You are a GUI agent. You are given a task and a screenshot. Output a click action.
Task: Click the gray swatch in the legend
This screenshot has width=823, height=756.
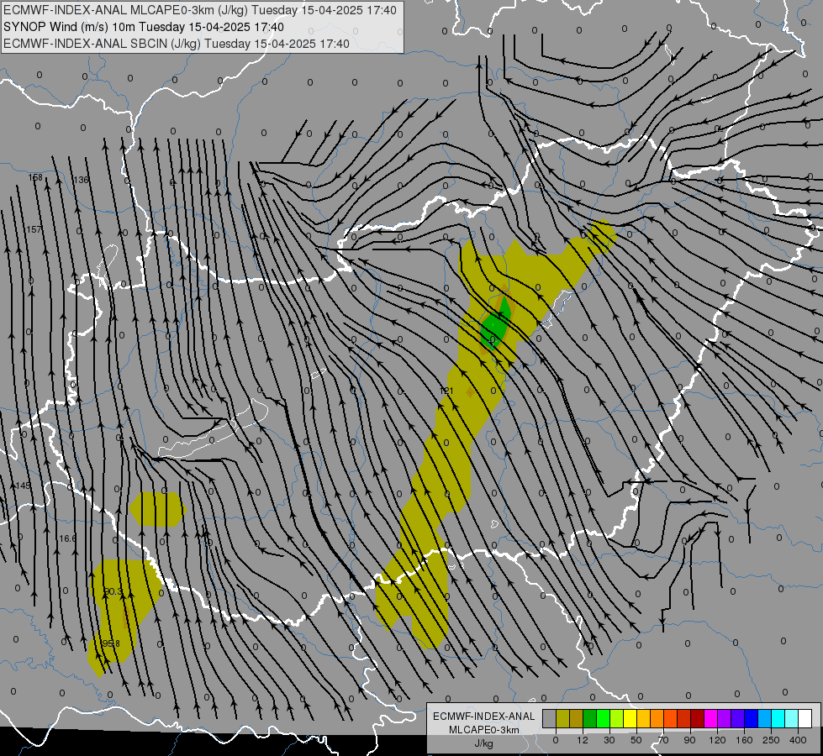click(550, 718)
